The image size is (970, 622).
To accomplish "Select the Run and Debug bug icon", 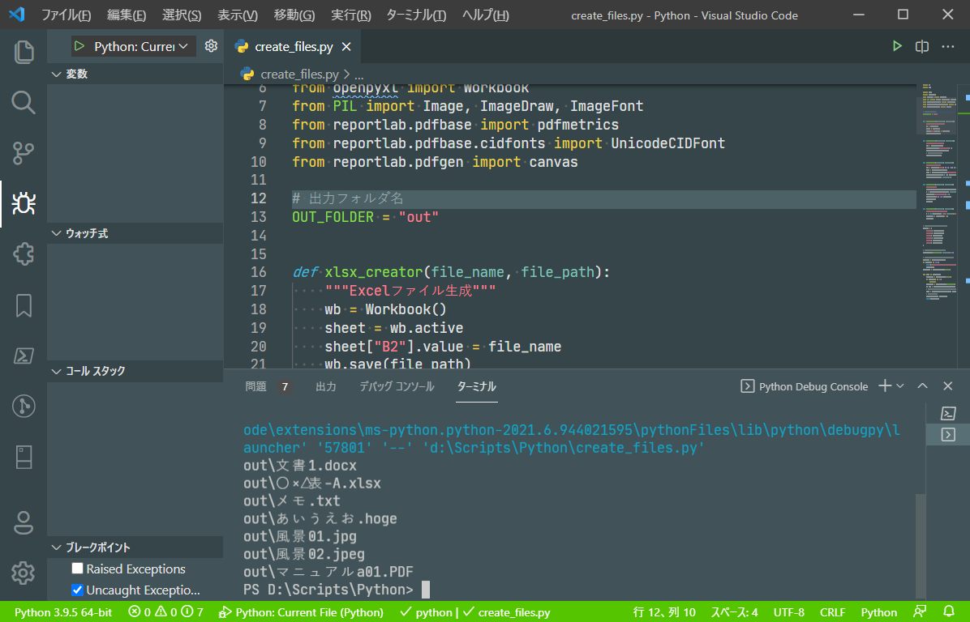I will (24, 203).
